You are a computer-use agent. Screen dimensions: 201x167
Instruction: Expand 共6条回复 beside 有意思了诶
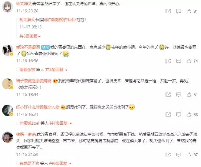(60, 163)
